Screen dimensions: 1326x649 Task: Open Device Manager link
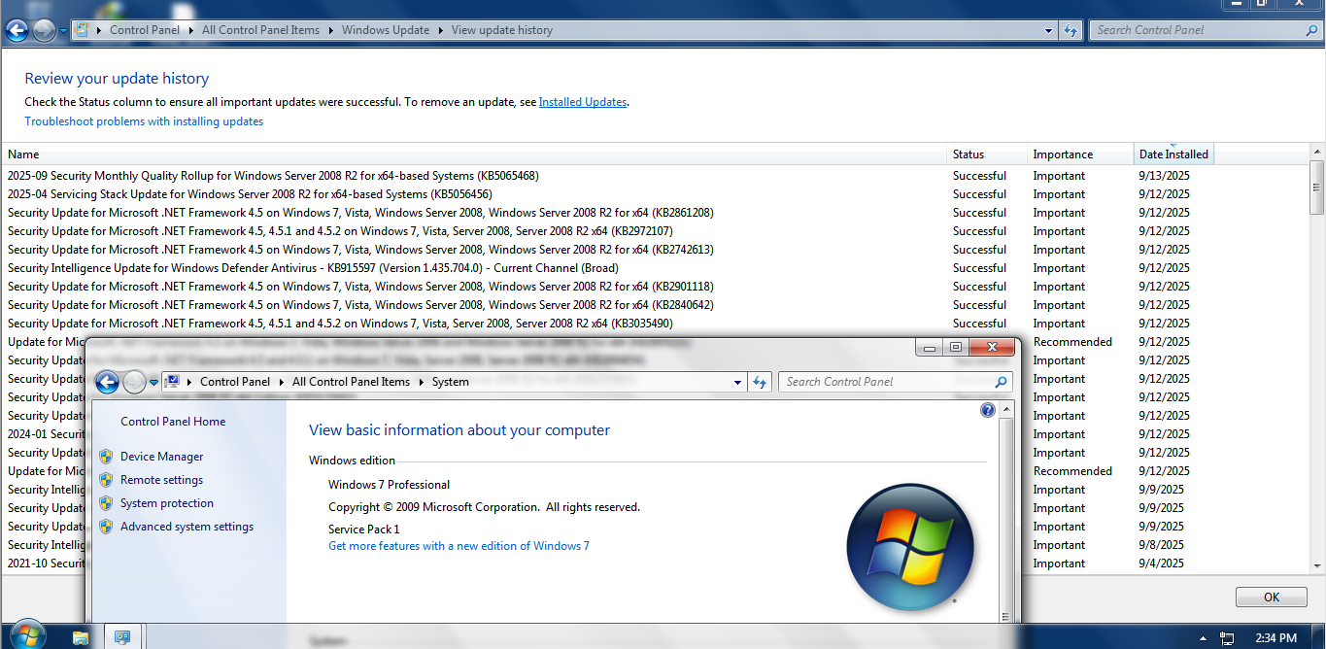coord(162,457)
